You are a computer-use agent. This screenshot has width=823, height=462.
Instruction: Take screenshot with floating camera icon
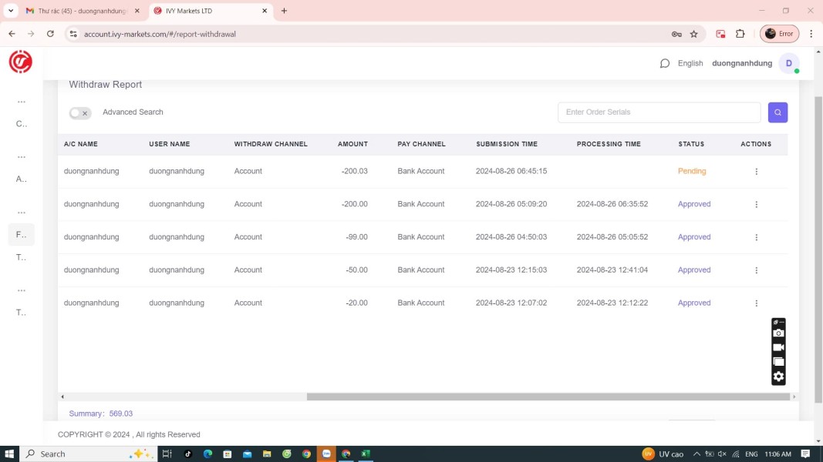pos(778,333)
